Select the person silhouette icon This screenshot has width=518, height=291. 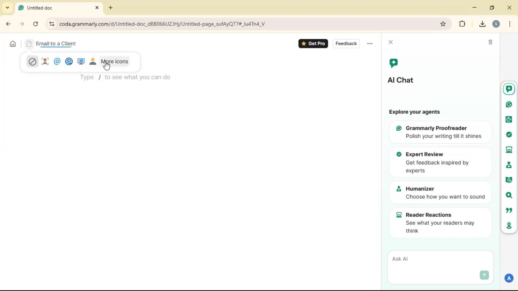click(93, 61)
